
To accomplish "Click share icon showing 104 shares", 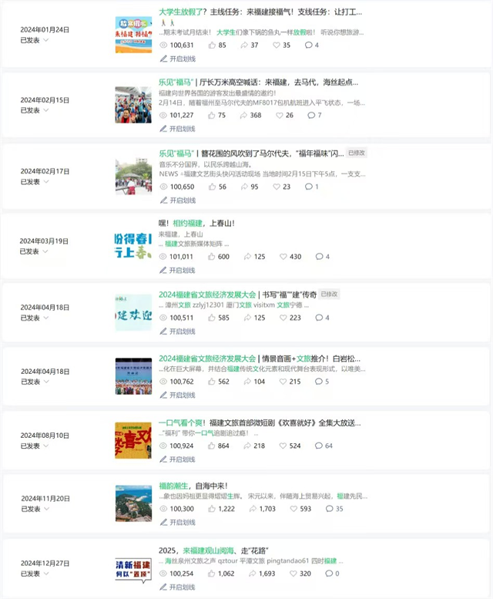I will tap(247, 382).
